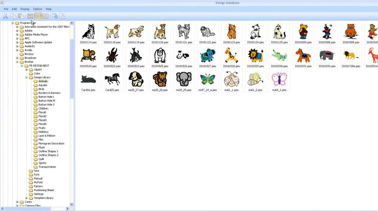Click the search designs toolbar icon
This screenshot has width=378, height=212.
(x=55, y=16)
